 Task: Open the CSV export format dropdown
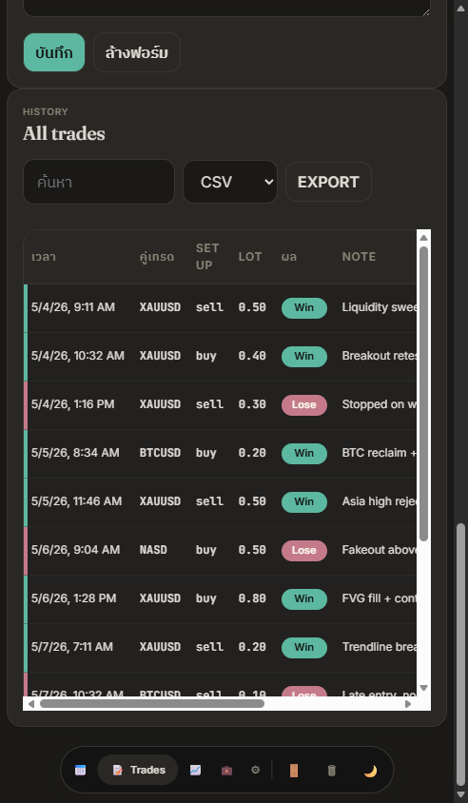(230, 182)
